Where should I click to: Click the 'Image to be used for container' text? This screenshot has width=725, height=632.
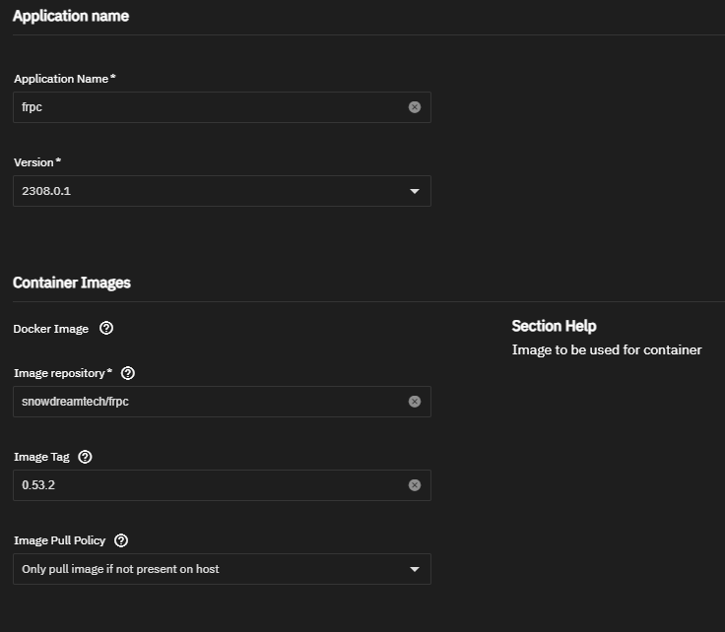[x=607, y=349]
